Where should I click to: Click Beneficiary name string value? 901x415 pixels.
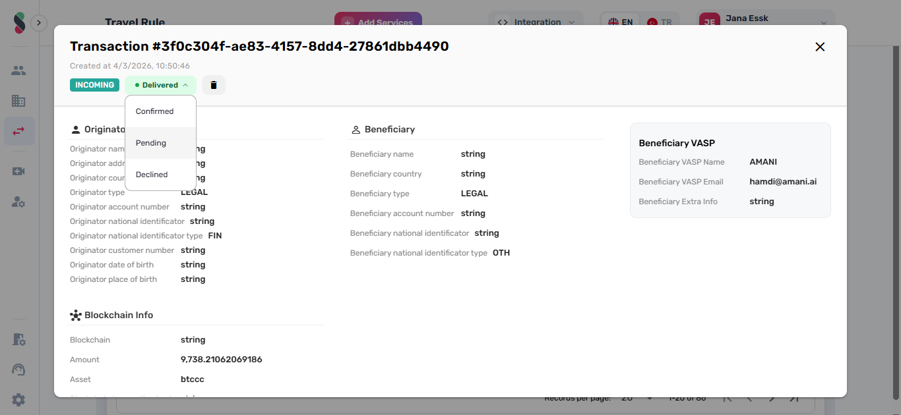click(473, 154)
